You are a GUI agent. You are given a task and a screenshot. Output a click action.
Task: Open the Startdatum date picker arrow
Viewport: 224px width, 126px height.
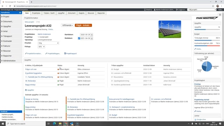tap(92, 35)
